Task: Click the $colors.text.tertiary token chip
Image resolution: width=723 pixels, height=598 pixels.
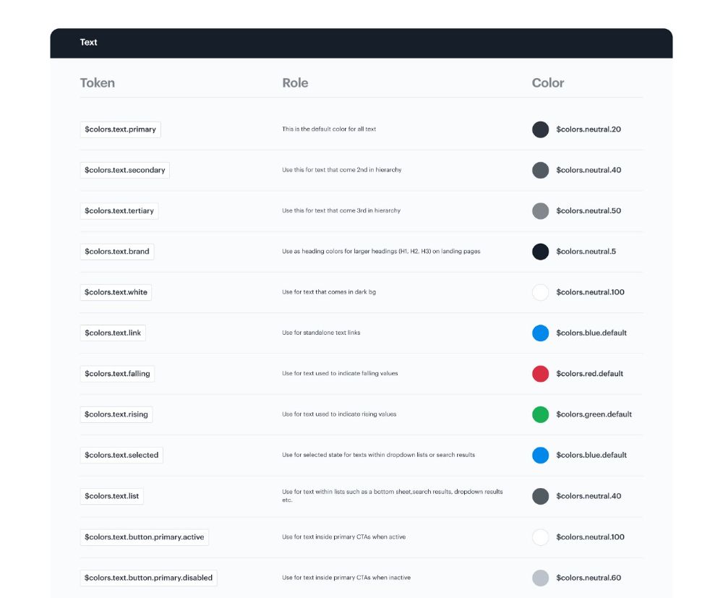Action: tap(119, 211)
